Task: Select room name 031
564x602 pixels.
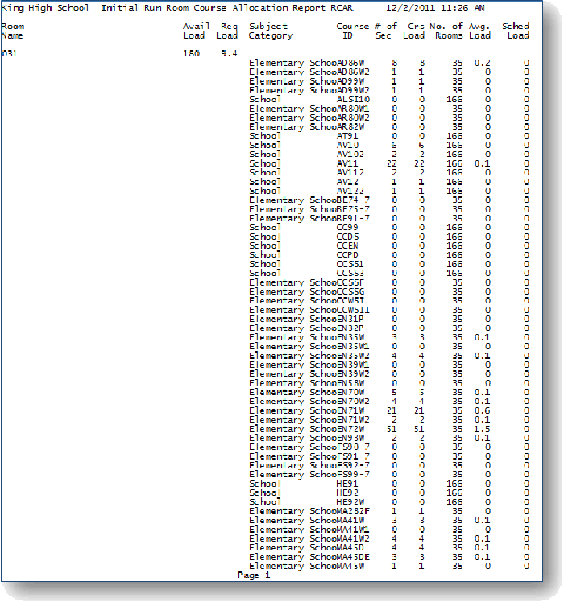Action: [10, 53]
